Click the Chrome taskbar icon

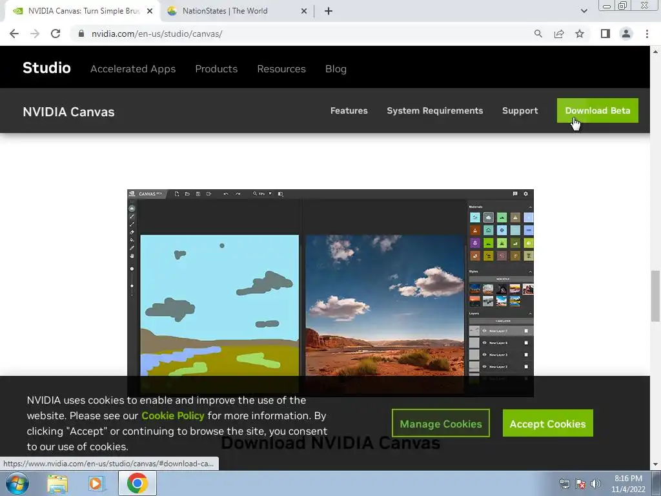[137, 483]
